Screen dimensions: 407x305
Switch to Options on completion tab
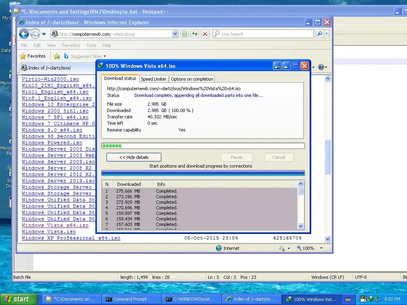pyautogui.click(x=192, y=79)
